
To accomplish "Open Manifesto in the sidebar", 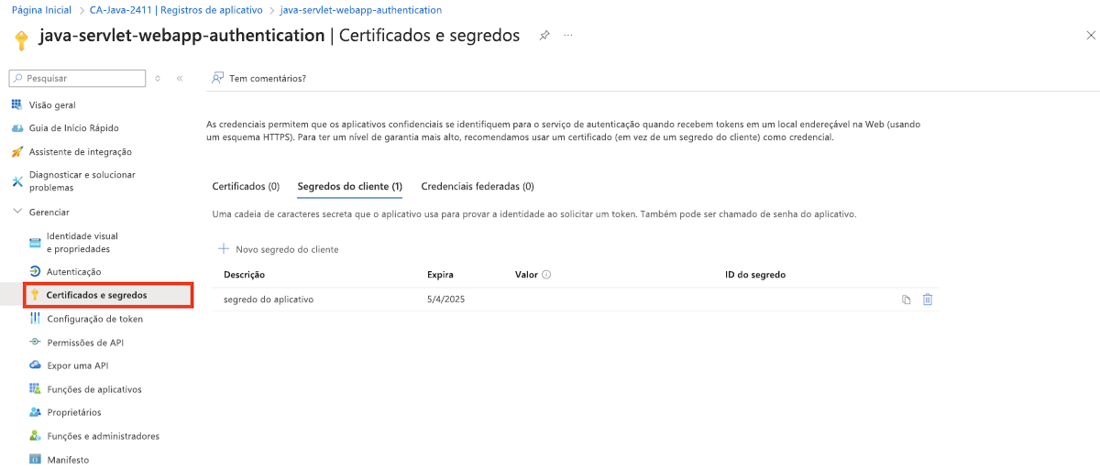I will [x=68, y=460].
